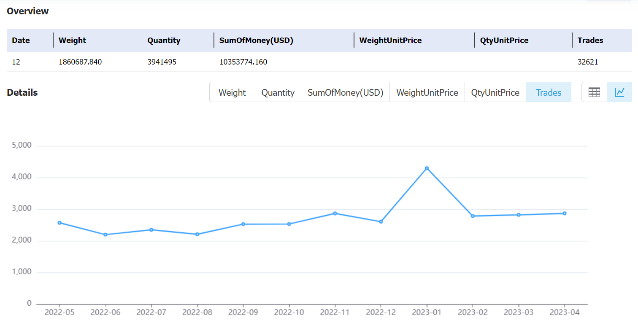Screen dimensions: 638x326
Task: Click the 2022-05 x-axis label
Action: tap(59, 313)
